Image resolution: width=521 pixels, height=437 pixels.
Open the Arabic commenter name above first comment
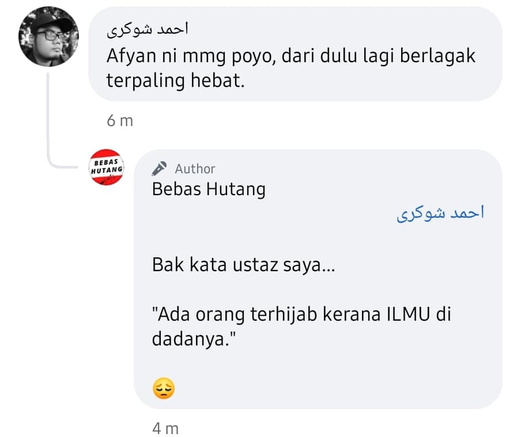tap(147, 29)
